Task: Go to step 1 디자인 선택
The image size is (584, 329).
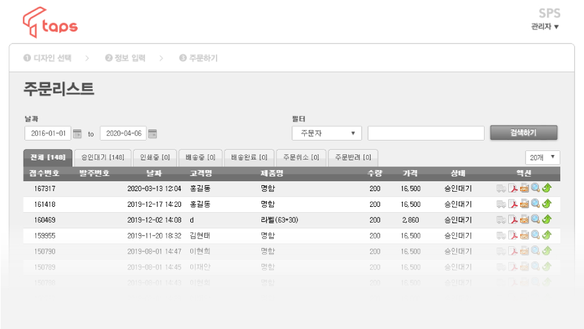Action: 47,58
